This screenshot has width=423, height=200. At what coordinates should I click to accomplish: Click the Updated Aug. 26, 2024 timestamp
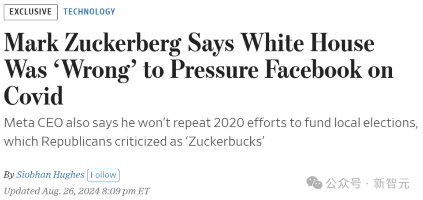click(x=76, y=191)
